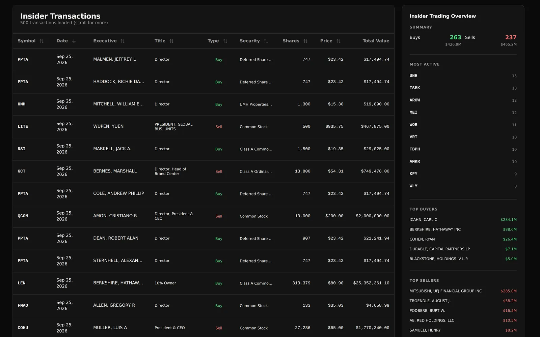Image resolution: width=540 pixels, height=337 pixels.
Task: Click the Executive column header label
Action: coord(105,41)
